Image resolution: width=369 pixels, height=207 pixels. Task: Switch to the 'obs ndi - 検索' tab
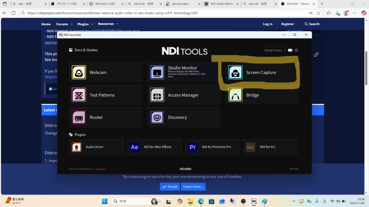click(260, 4)
